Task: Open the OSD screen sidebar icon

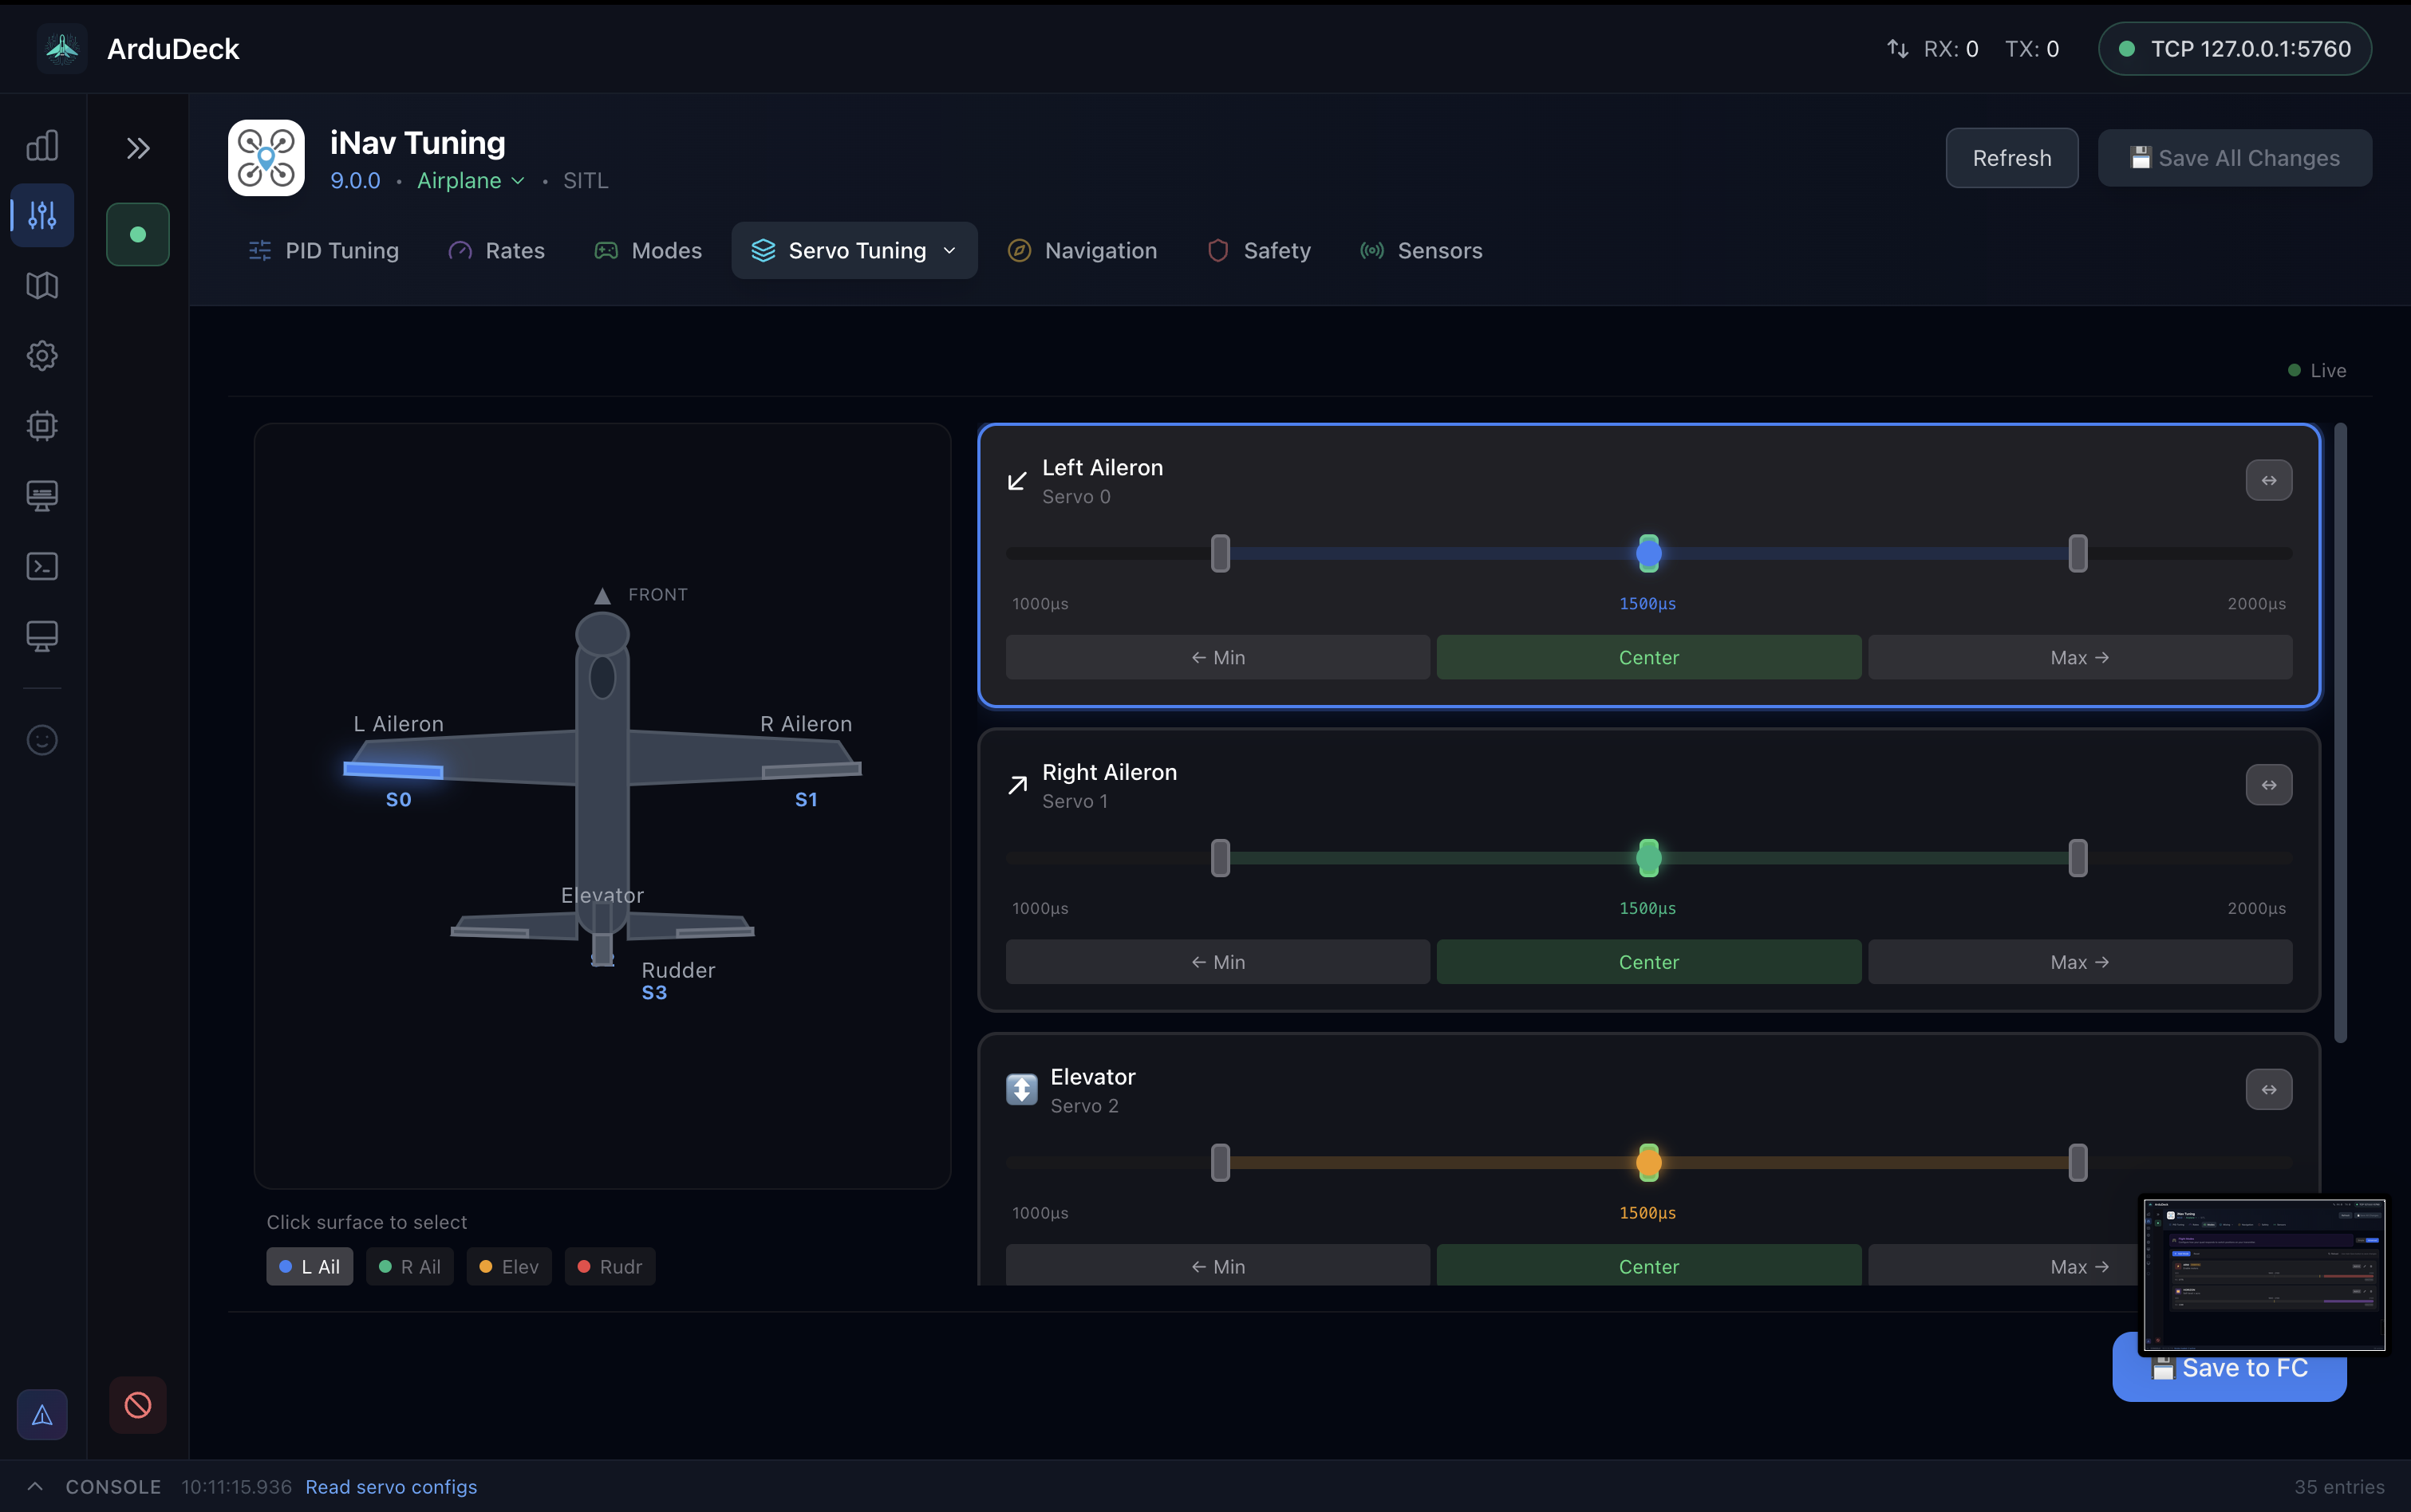Action: [42, 496]
